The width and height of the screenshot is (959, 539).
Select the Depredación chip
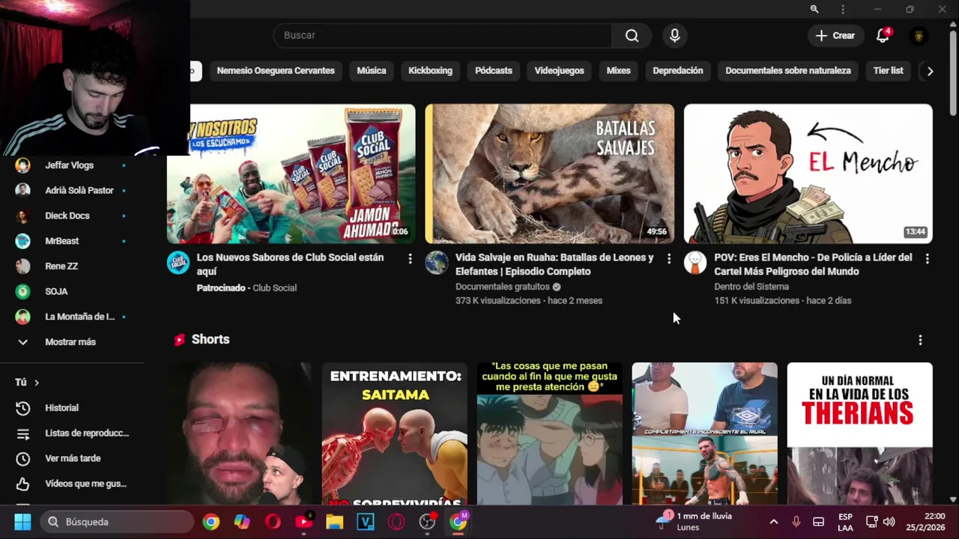tap(678, 70)
